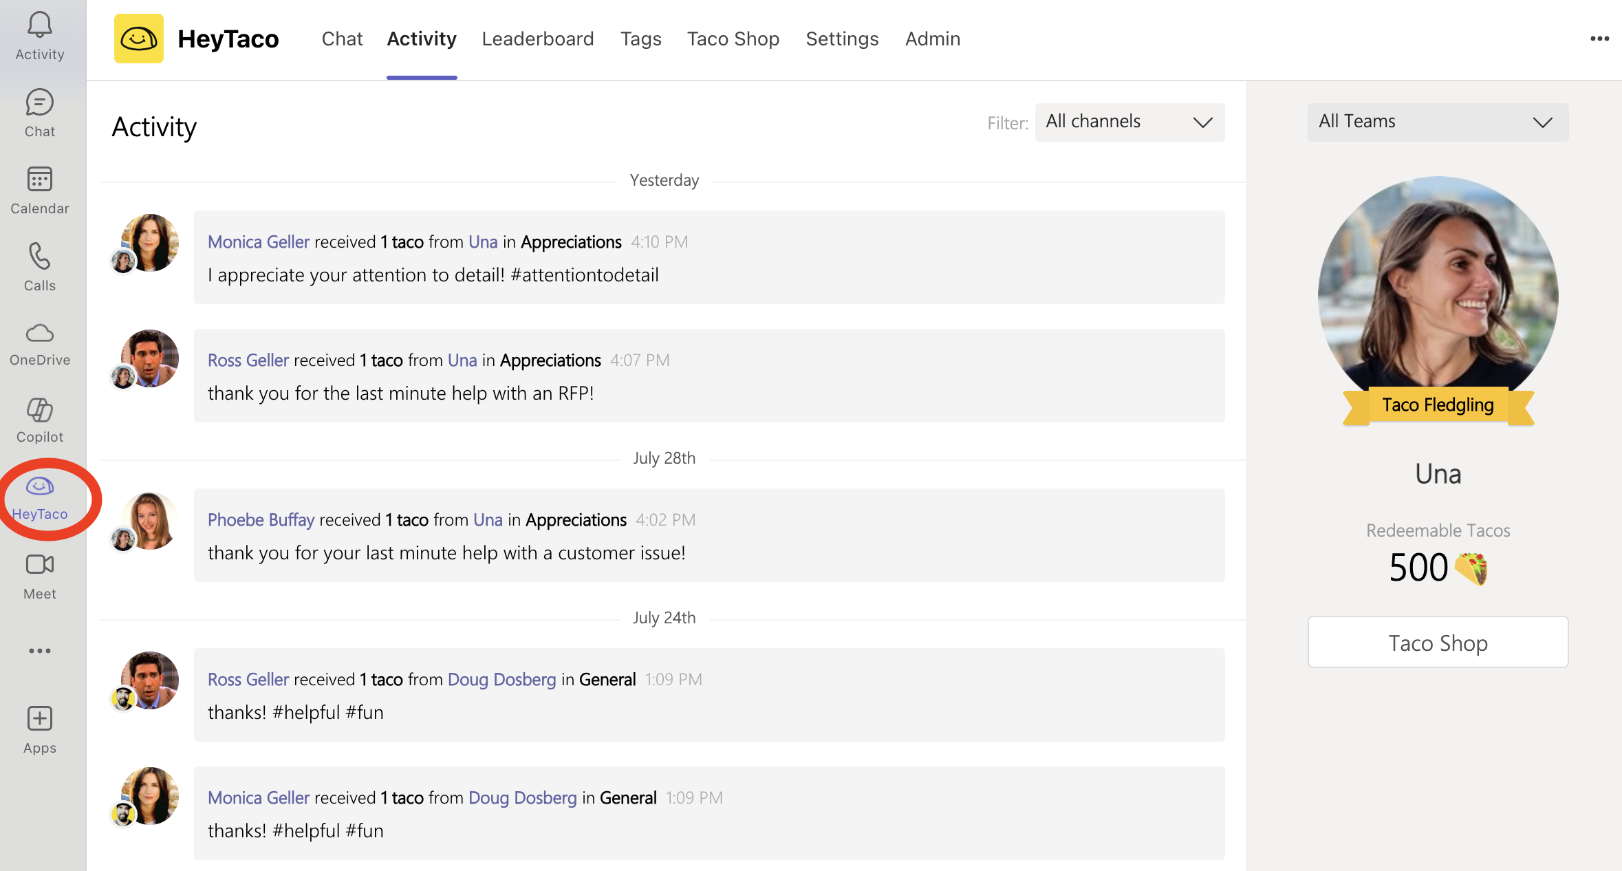Open Chat from the left sidebar

click(40, 114)
